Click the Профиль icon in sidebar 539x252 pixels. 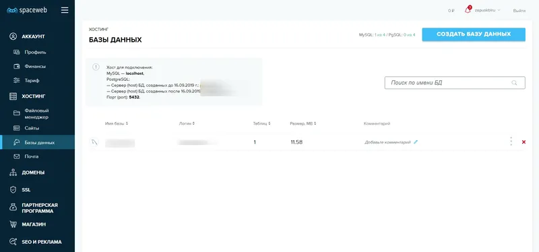point(16,53)
